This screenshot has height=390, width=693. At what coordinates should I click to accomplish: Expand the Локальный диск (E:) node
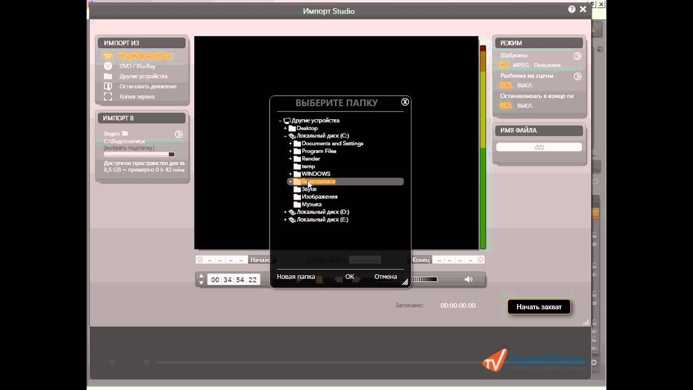pos(285,220)
